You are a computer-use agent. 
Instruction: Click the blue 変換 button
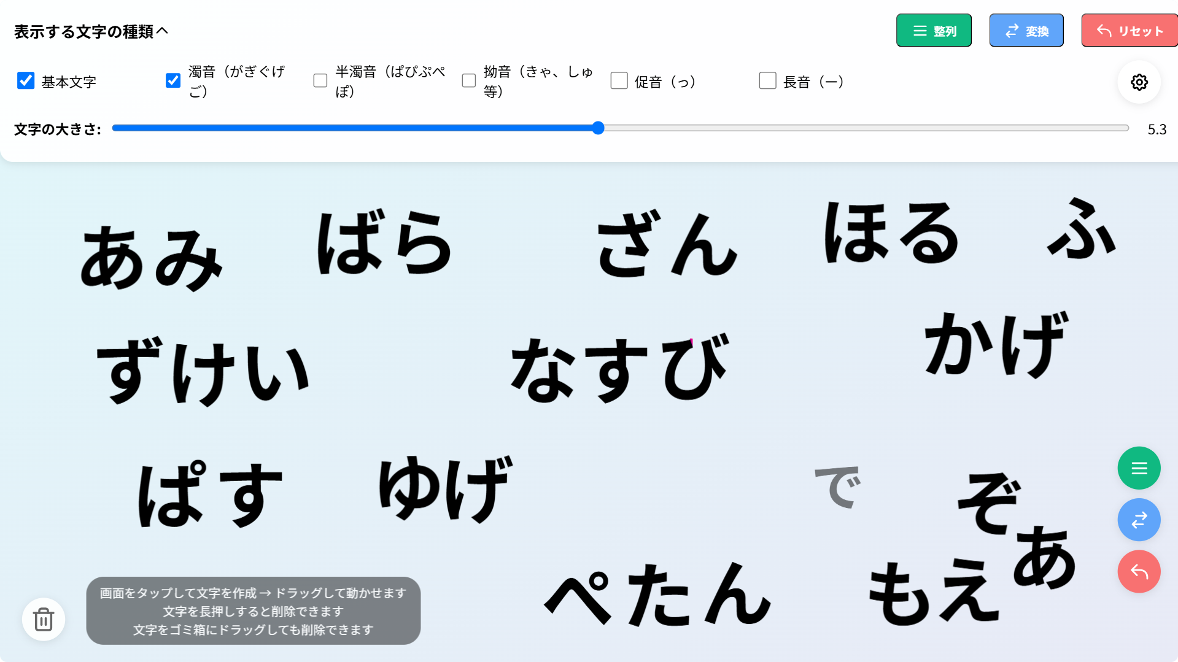[1026, 31]
